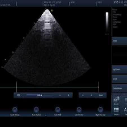Click the button above Color Maps
This screenshot has width=127, height=127.
click(x=119, y=79)
